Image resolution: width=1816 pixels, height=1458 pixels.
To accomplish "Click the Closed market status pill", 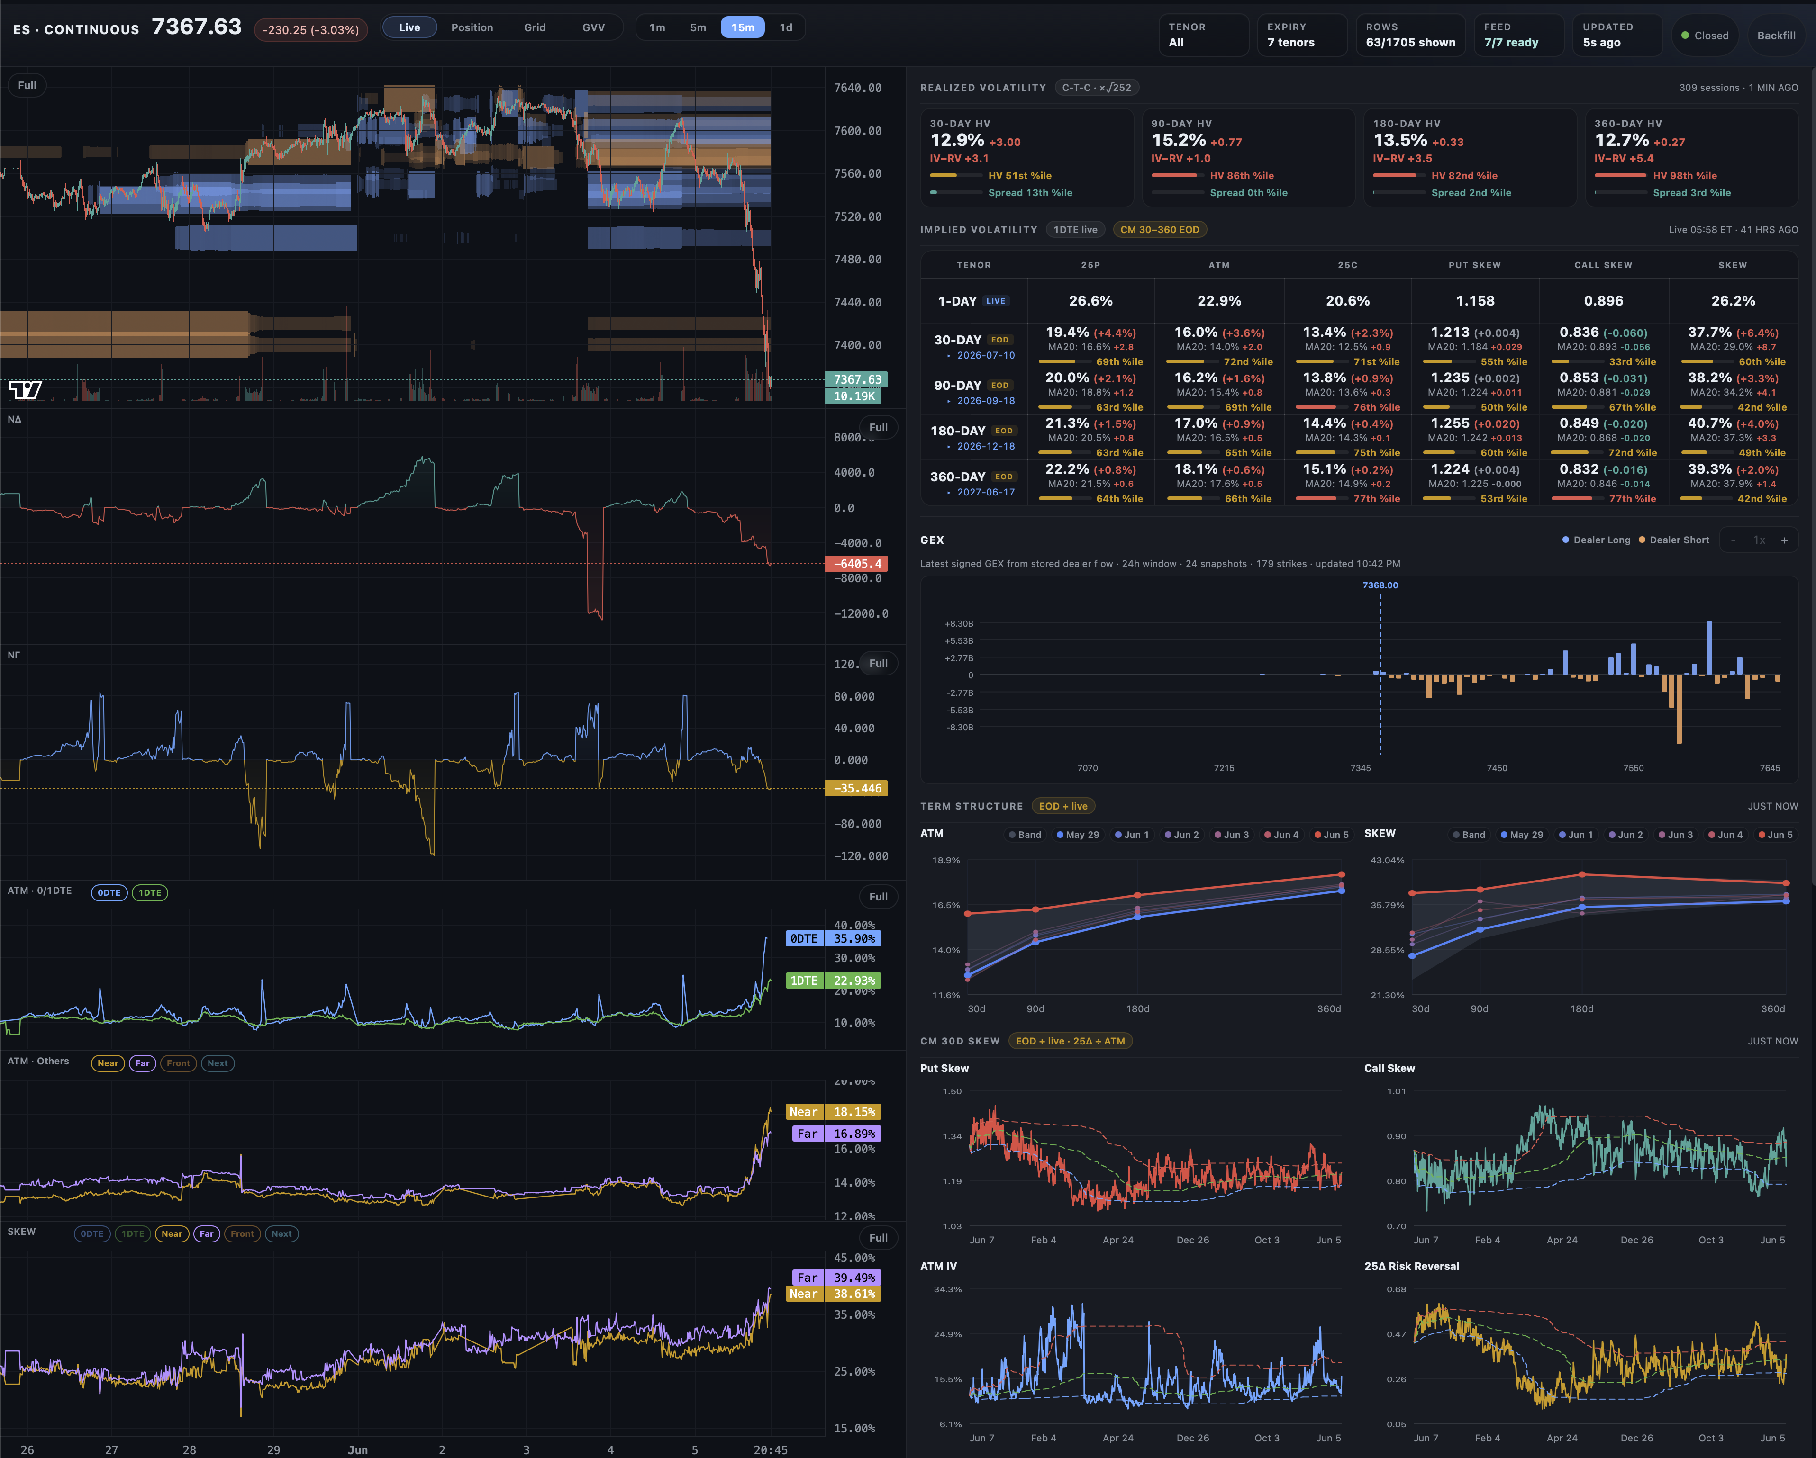I will tap(1705, 36).
